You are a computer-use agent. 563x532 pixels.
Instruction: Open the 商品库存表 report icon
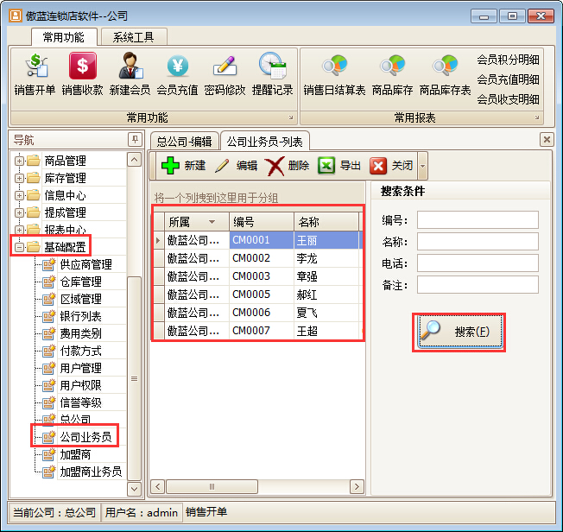(x=445, y=67)
